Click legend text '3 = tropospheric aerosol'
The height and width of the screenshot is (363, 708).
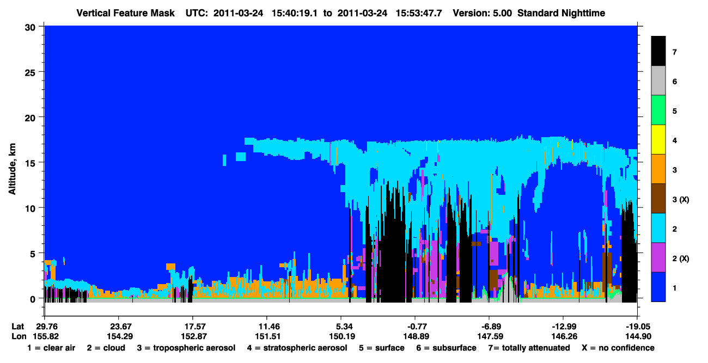[x=186, y=348]
